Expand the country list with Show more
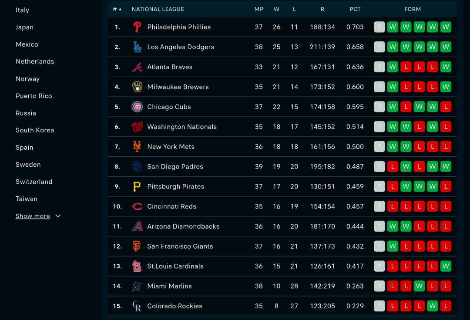Image resolution: width=470 pixels, height=320 pixels. click(x=38, y=216)
